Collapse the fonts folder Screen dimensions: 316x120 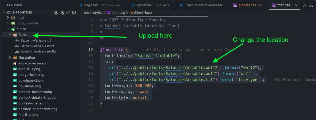[x=10, y=35]
